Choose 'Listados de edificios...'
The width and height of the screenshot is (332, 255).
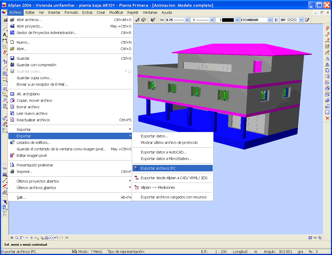pyautogui.click(x=70, y=143)
